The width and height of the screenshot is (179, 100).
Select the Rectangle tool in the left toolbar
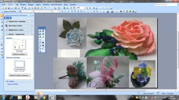click(x=2, y=42)
